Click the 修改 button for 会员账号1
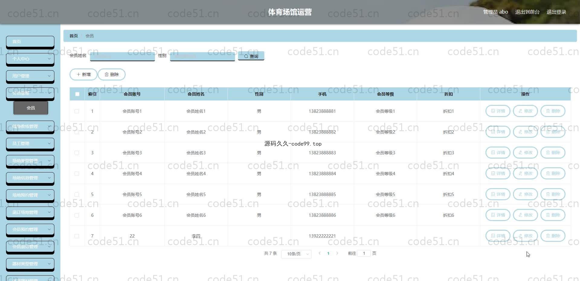Image resolution: width=580 pixels, height=281 pixels. tap(525, 111)
